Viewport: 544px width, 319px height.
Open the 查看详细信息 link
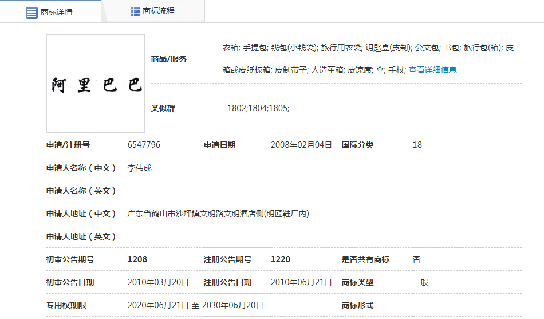coord(432,70)
